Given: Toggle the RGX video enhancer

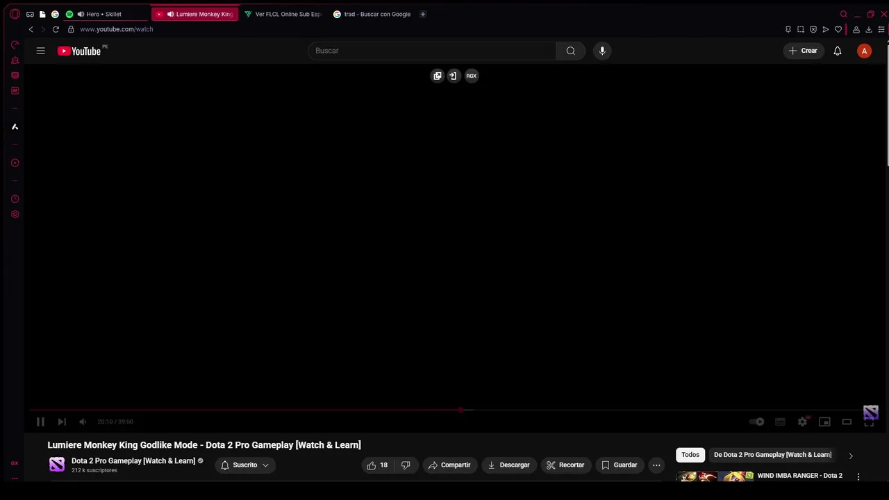Looking at the screenshot, I should pos(472,76).
